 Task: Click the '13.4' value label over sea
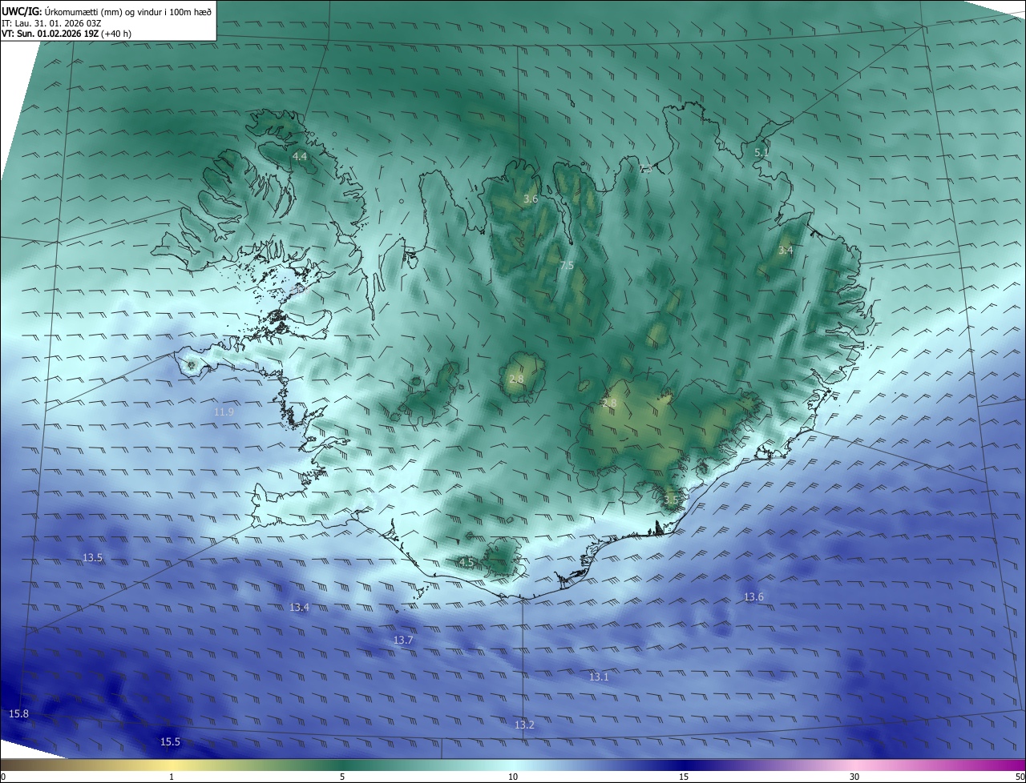299,607
